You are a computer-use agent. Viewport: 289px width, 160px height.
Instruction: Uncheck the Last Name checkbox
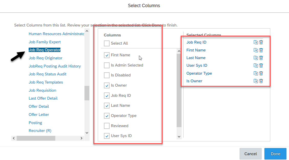pos(107,105)
